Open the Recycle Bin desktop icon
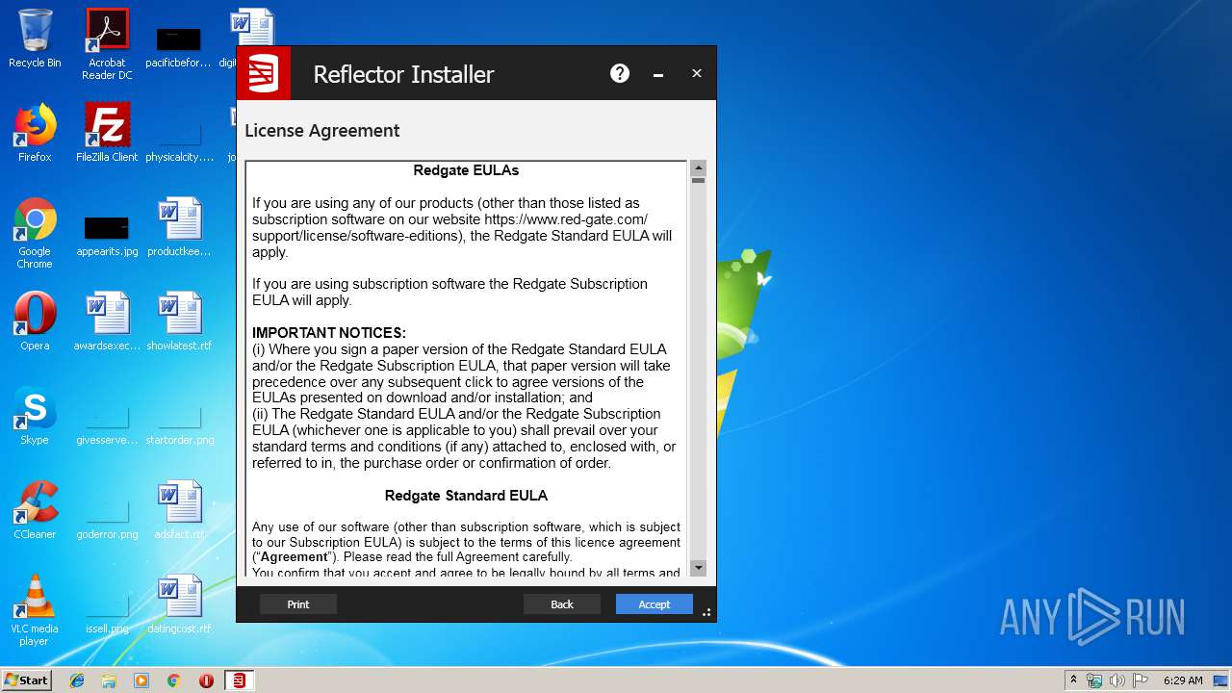 35,38
